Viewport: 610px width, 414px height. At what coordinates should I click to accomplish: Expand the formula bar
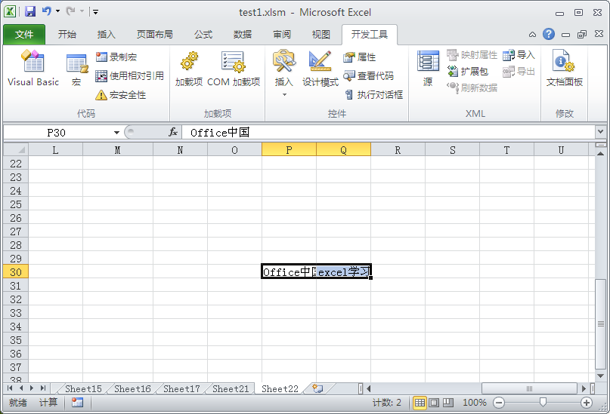600,132
